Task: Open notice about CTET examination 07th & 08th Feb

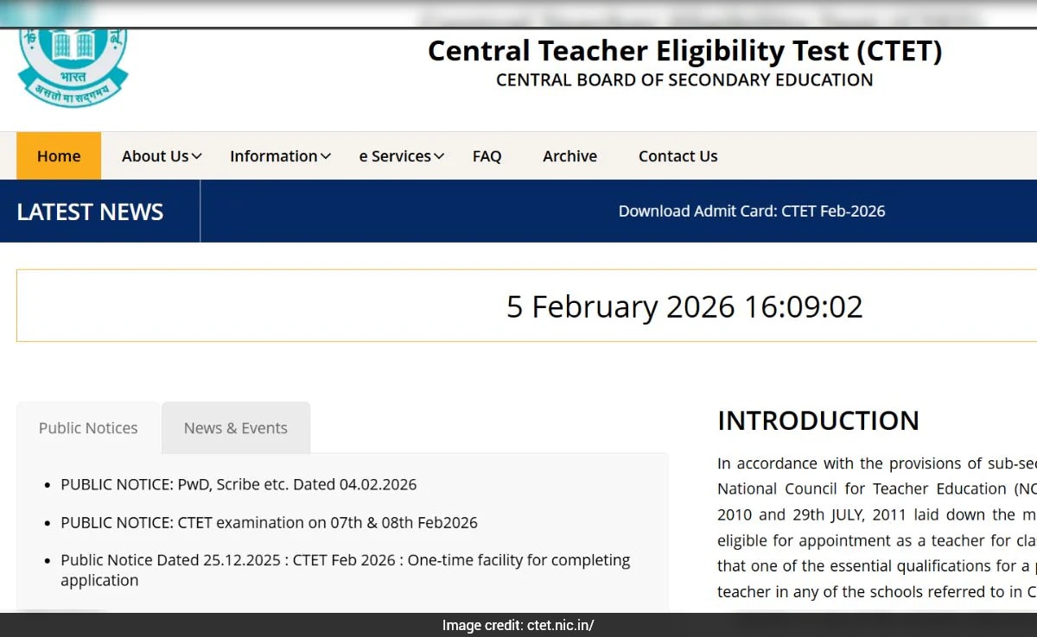Action: (269, 523)
